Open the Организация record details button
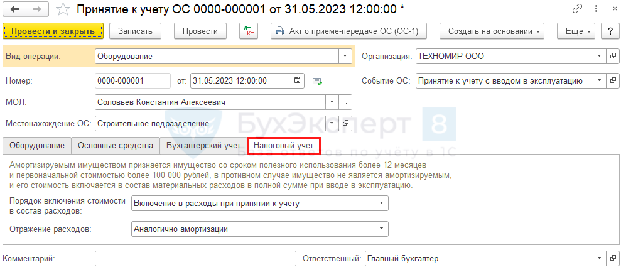 click(x=613, y=56)
